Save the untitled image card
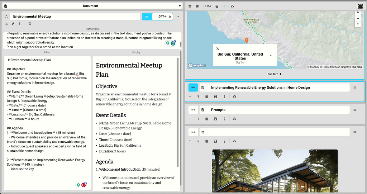 coord(215,141)
